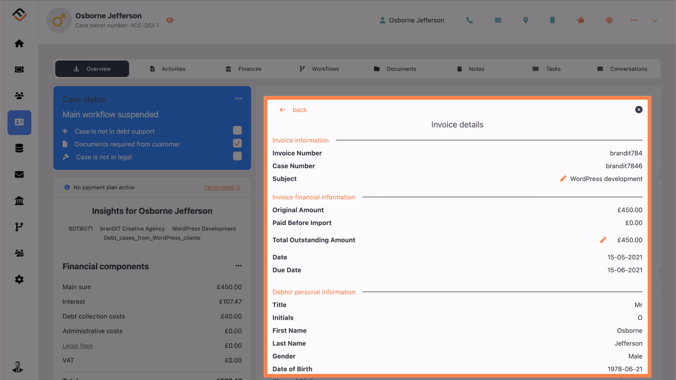Edit the invoice Subject with pencil icon
The width and height of the screenshot is (676, 380).
pyautogui.click(x=563, y=179)
